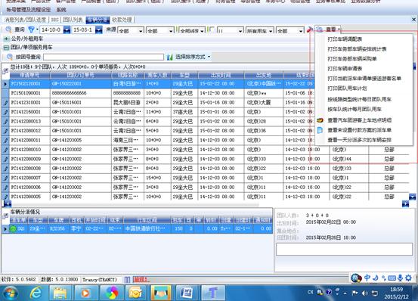Click the blue document icon in 查看 menu

[320, 130]
